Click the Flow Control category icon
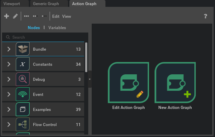Image resolution: width=215 pixels, height=137 pixels. pos(23,125)
